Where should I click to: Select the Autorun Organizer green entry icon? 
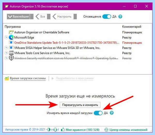[x=11, y=32]
